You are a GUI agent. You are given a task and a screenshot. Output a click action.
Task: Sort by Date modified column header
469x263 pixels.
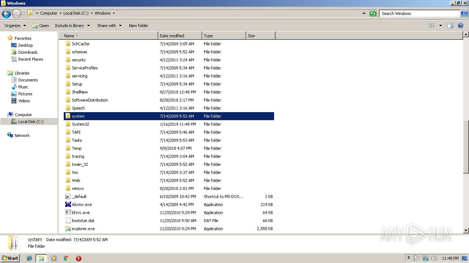[x=180, y=36]
